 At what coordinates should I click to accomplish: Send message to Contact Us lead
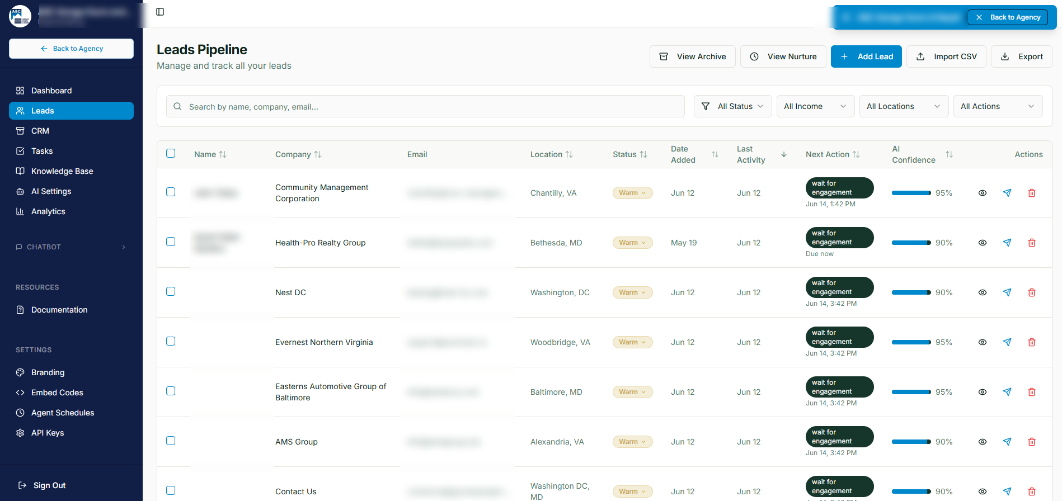[x=1007, y=491]
